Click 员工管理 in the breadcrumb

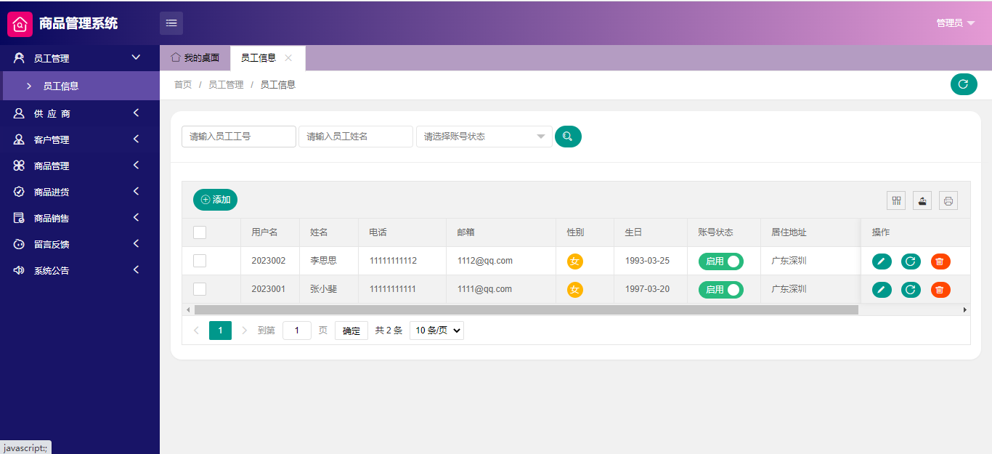pyautogui.click(x=226, y=85)
